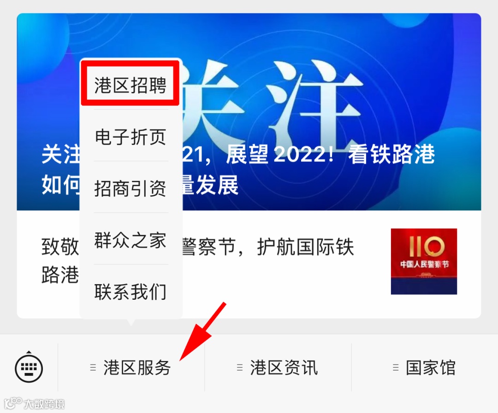Select 港区招聘 from popup menu

click(x=130, y=85)
